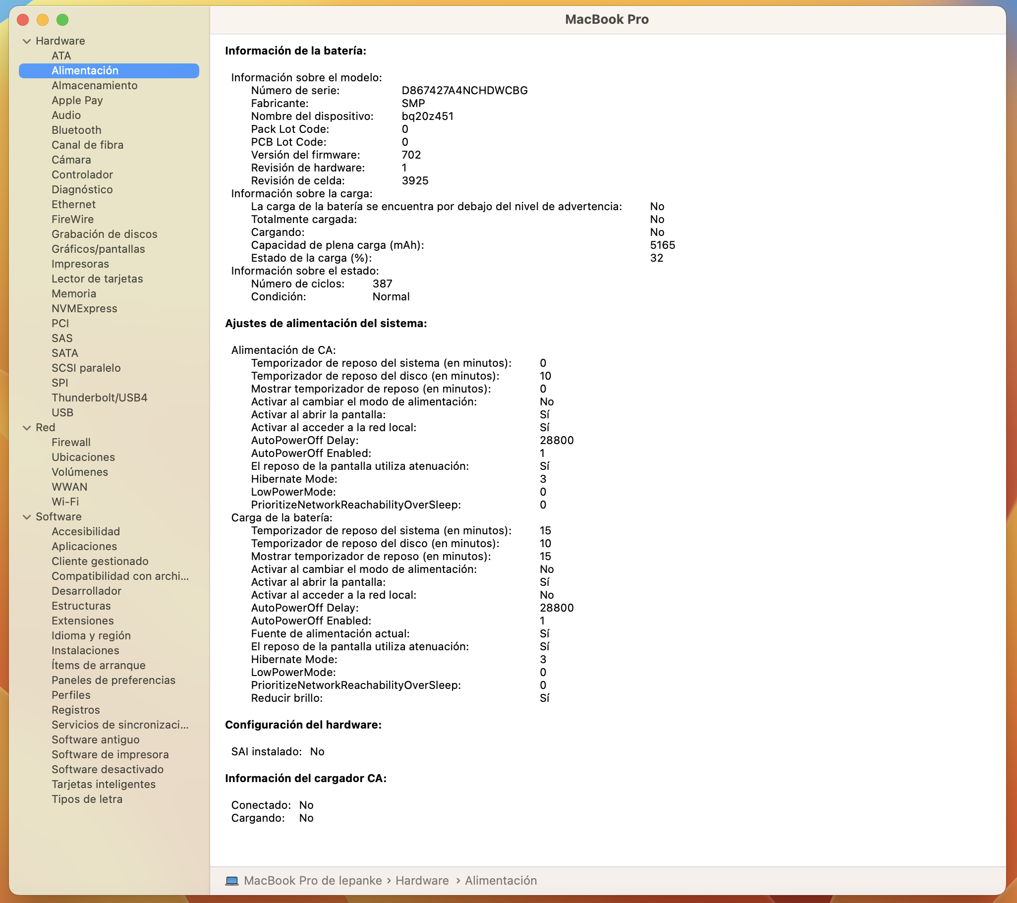Viewport: 1017px width, 903px height.
Task: Open FireWire in the sidebar
Action: coord(73,220)
